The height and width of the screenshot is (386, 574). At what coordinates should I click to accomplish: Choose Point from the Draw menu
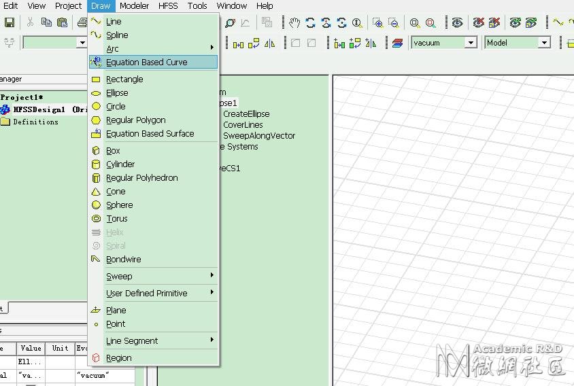coord(154,323)
